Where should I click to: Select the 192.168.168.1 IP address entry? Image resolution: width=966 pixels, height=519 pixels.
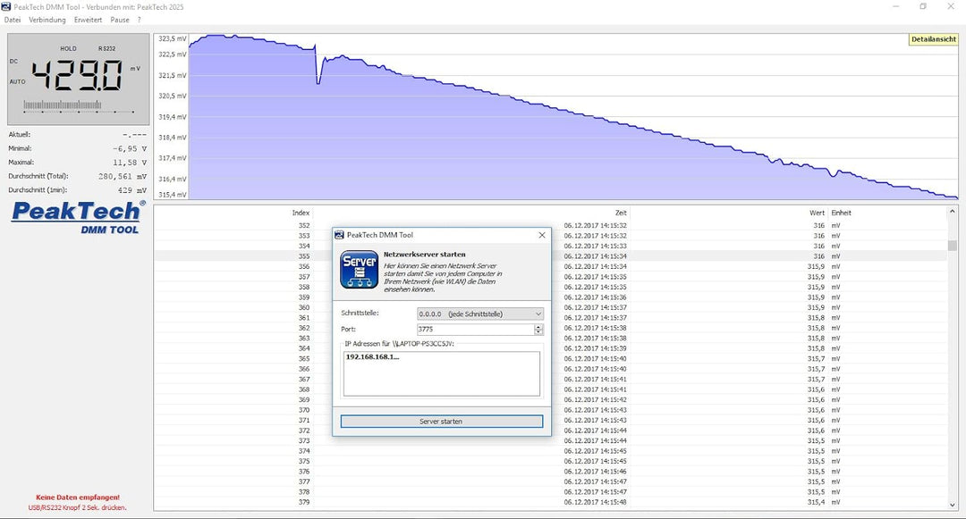click(373, 357)
